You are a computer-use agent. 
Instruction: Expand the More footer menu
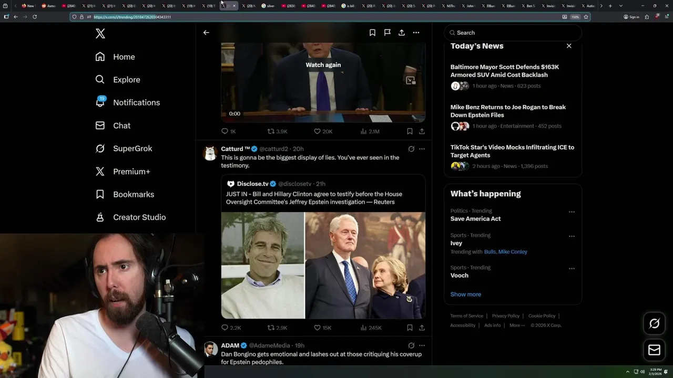(x=516, y=325)
